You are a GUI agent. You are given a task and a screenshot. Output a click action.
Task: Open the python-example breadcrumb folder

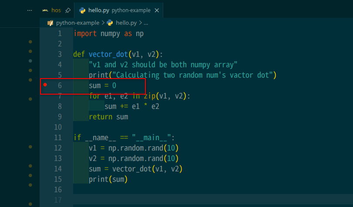point(77,23)
